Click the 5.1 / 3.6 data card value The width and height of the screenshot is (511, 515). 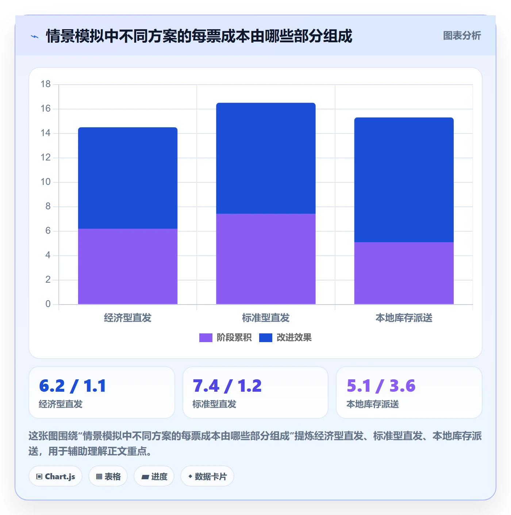tap(381, 386)
